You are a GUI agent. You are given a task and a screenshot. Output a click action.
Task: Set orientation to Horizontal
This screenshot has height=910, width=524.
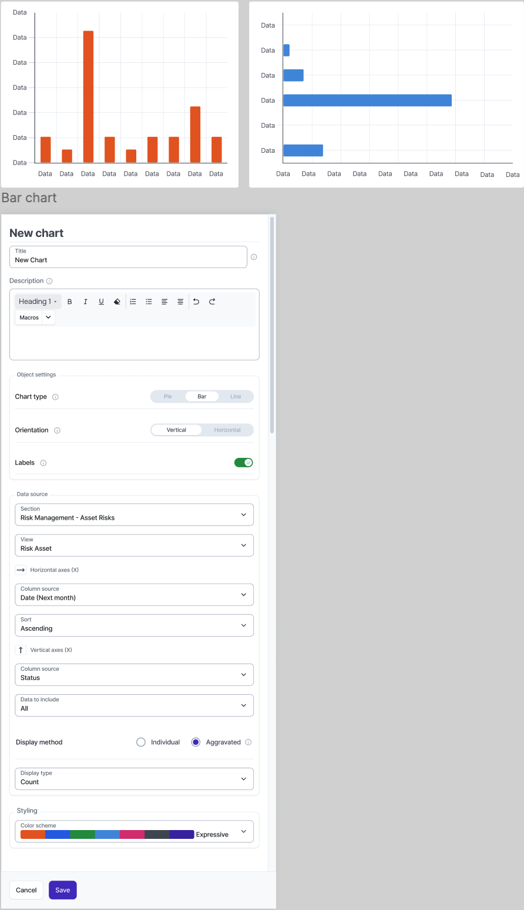[x=227, y=430]
